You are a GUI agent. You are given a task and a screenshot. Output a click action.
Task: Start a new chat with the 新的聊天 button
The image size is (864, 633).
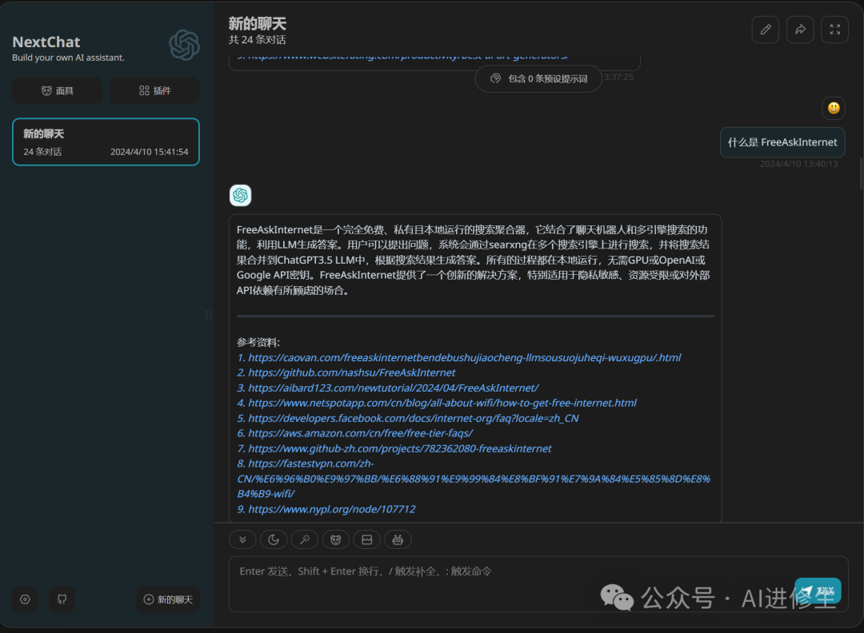[x=168, y=599]
